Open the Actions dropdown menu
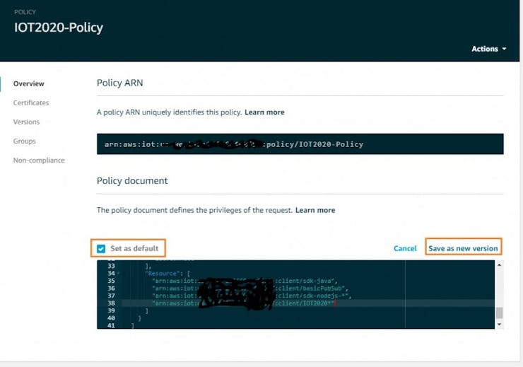Viewport: 523px width, 367px height. 488,49
